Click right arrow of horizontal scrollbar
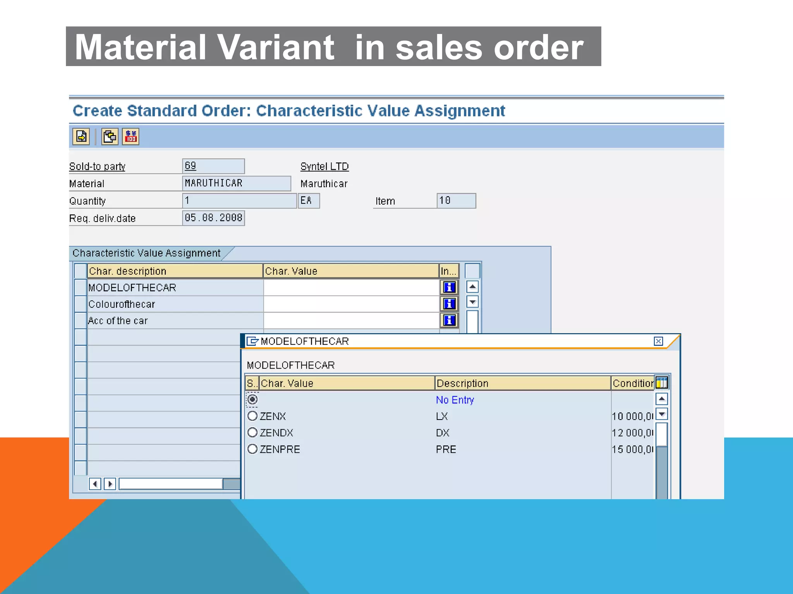The height and width of the screenshot is (594, 793). [110, 484]
